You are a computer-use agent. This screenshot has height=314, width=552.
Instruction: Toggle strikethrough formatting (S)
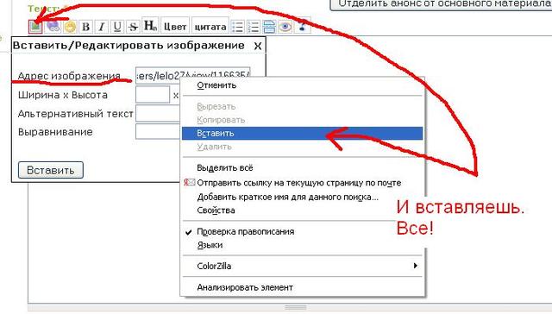pyautogui.click(x=133, y=27)
